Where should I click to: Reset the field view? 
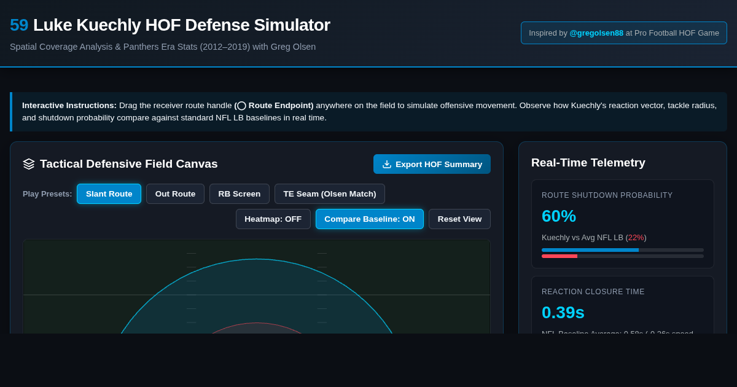coord(459,219)
